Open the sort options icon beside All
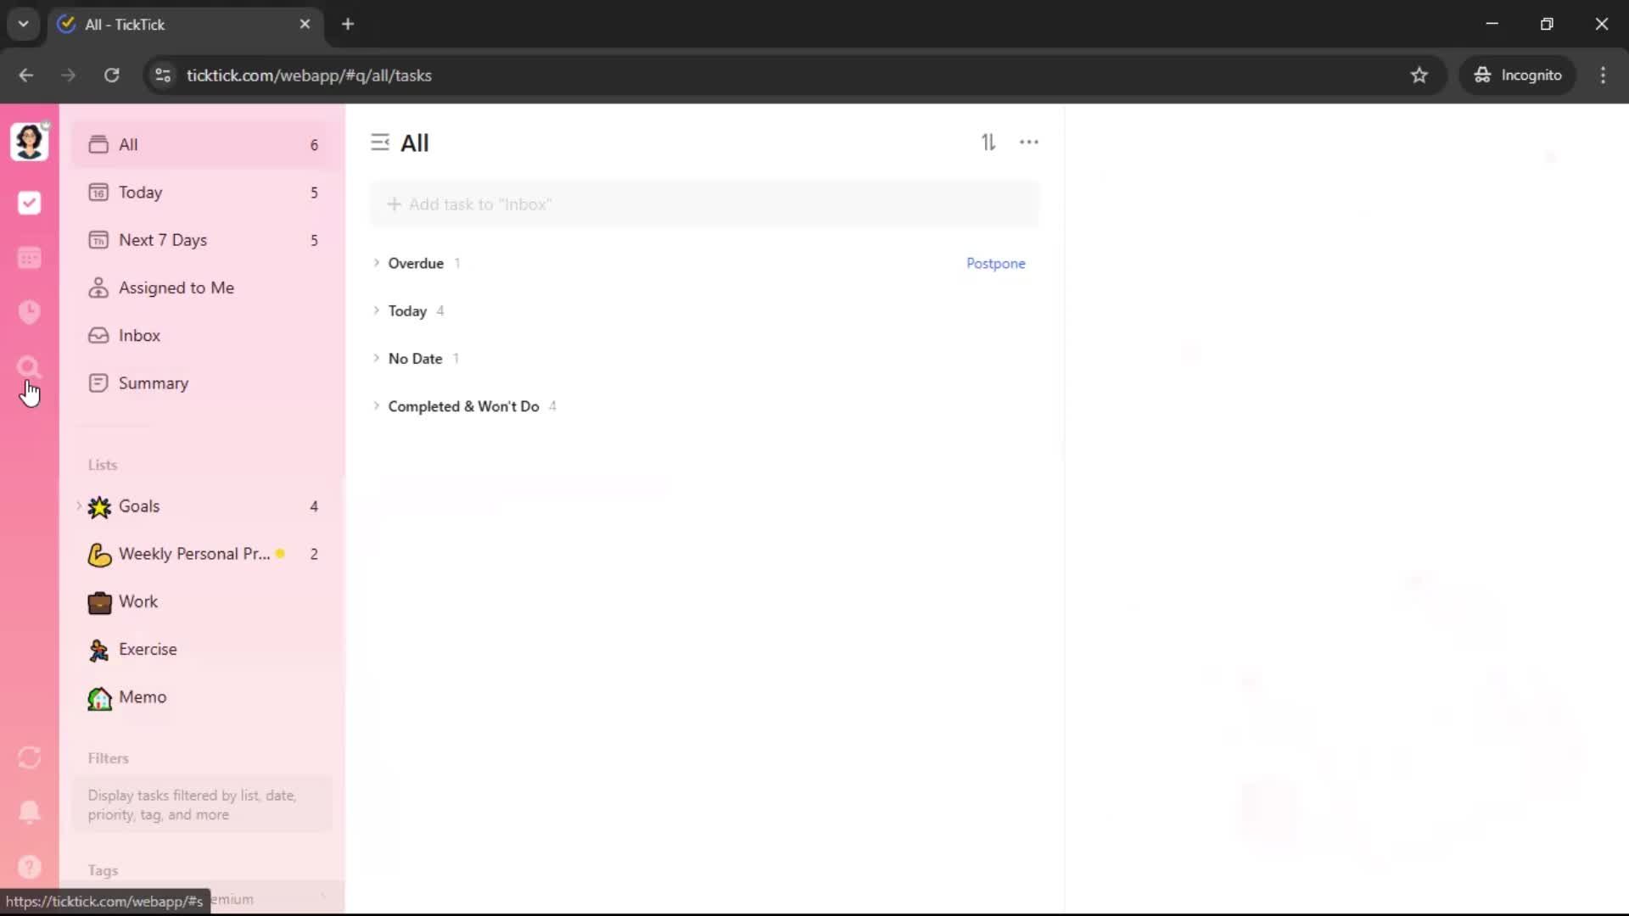1629x916 pixels. click(988, 142)
